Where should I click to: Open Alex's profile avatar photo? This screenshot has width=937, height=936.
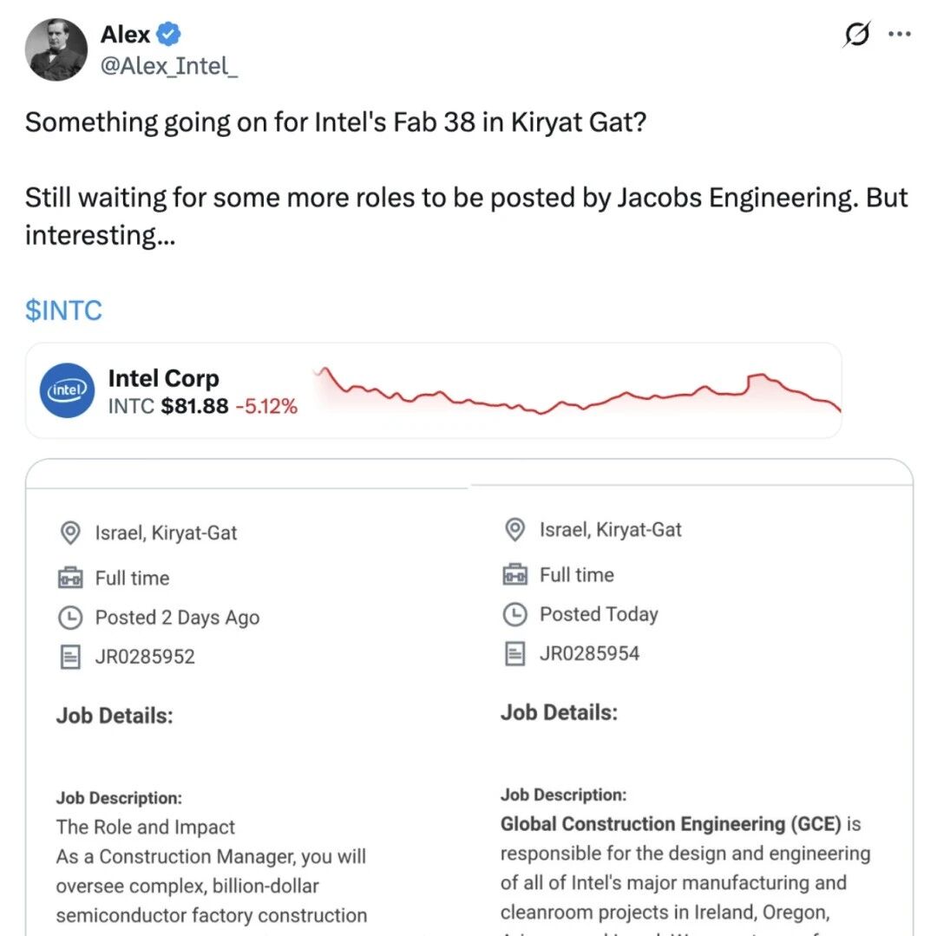56,49
